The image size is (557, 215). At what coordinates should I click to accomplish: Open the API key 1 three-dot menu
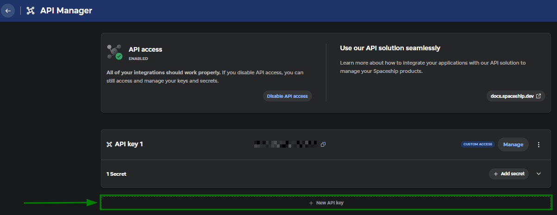point(538,144)
